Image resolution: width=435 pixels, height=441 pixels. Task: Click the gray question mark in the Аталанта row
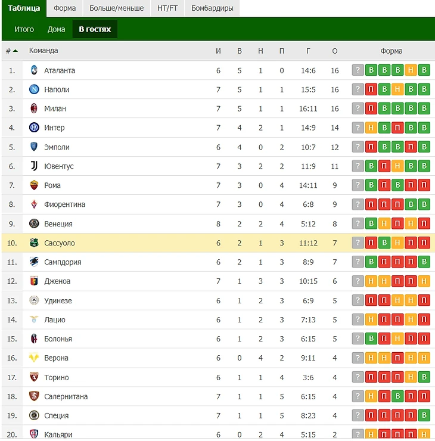coord(358,70)
